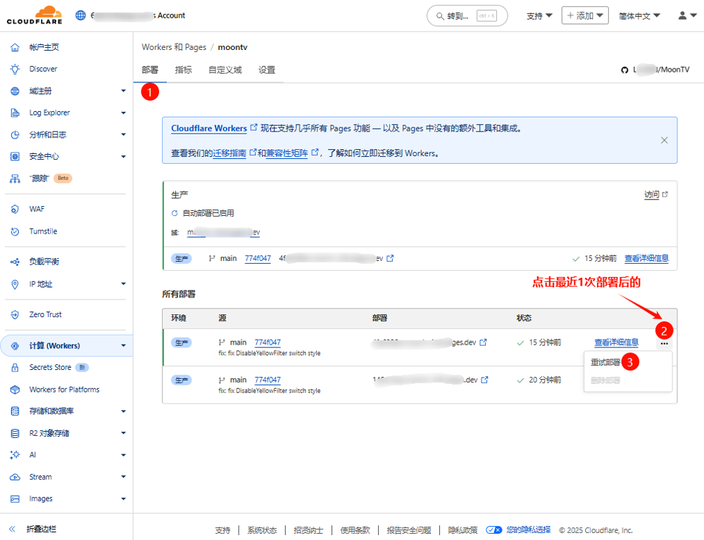Switch to the 指标 tab
Screen dimensions: 704x540
pos(183,70)
